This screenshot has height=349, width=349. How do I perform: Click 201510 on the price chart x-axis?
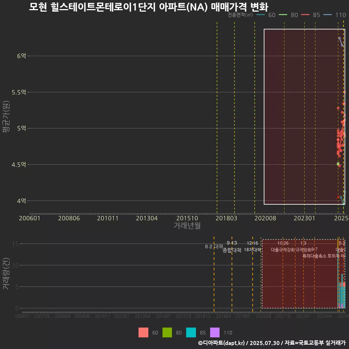coord(187,218)
